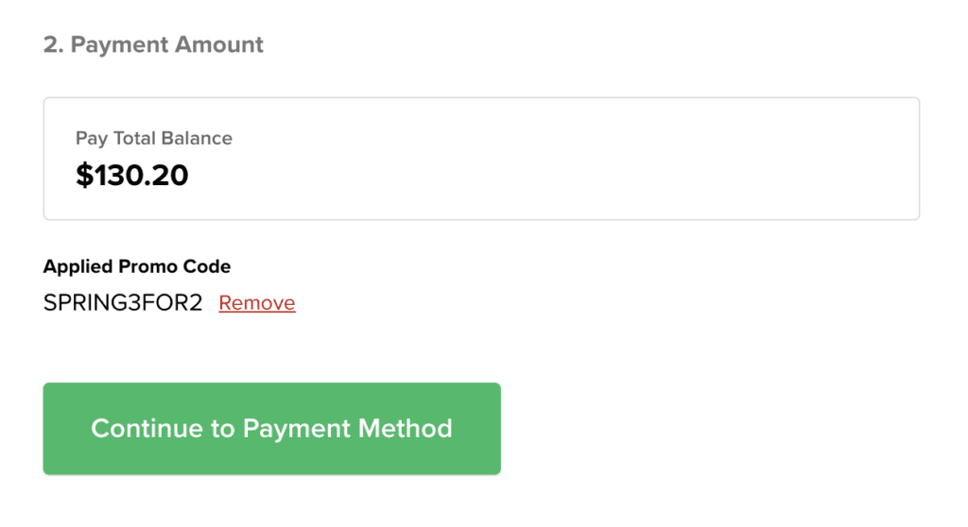This screenshot has width=968, height=527.
Task: Click the $130.20 balance amount
Action: pos(132,175)
